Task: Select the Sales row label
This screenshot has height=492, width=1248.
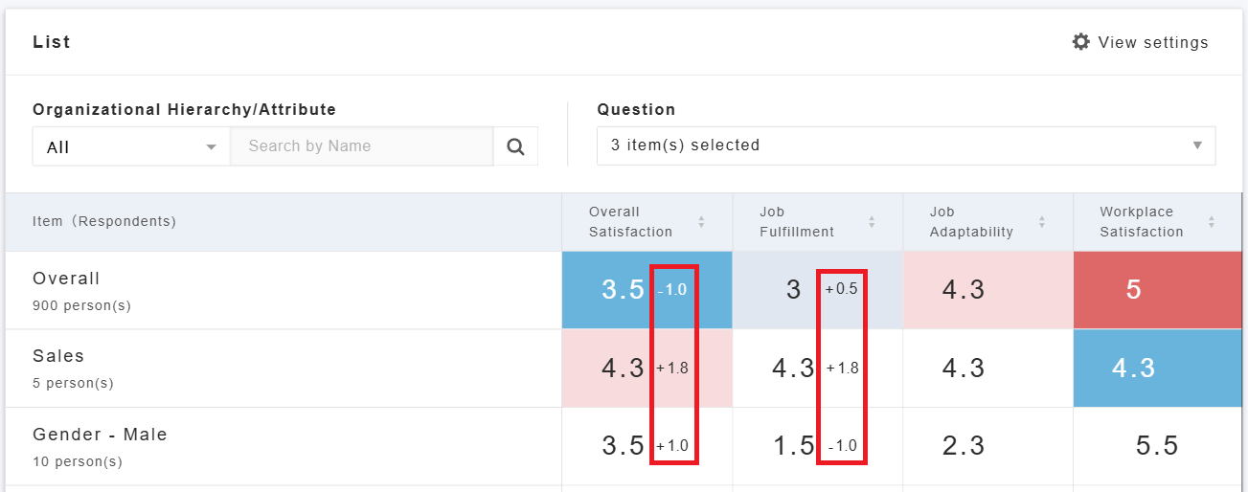Action: pos(58,356)
